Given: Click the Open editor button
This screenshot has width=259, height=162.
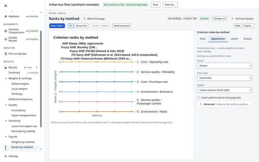Looking at the screenshot, I should tap(57, 26).
